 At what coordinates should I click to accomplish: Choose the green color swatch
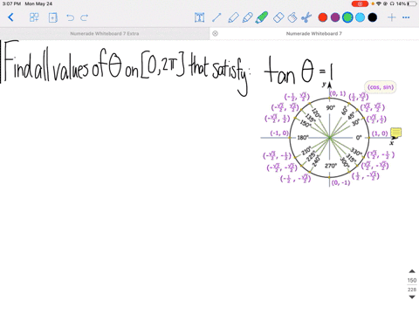click(347, 17)
